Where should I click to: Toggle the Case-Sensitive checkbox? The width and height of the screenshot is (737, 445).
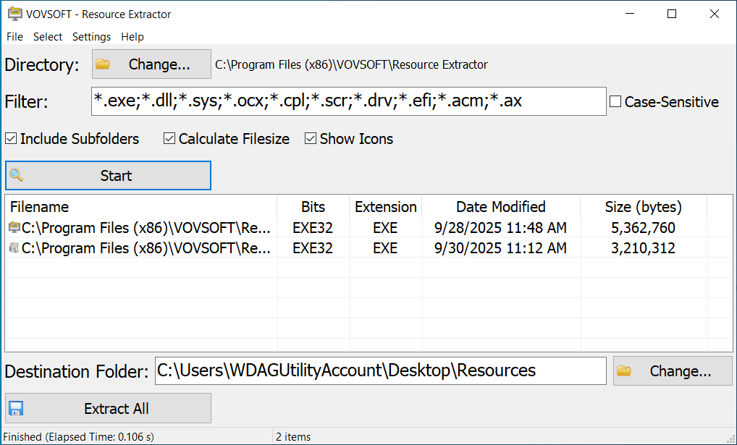coord(615,102)
